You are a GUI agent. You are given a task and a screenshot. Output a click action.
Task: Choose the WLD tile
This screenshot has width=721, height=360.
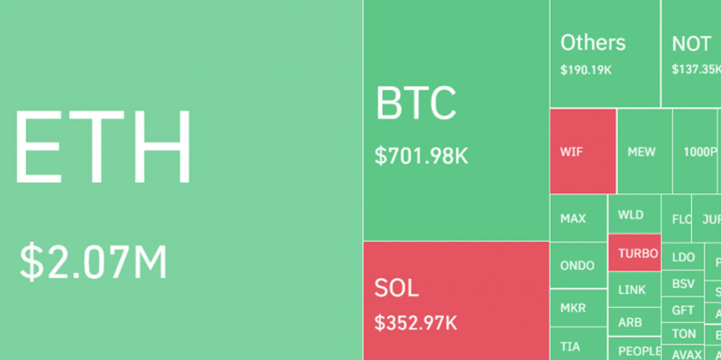[x=634, y=215]
